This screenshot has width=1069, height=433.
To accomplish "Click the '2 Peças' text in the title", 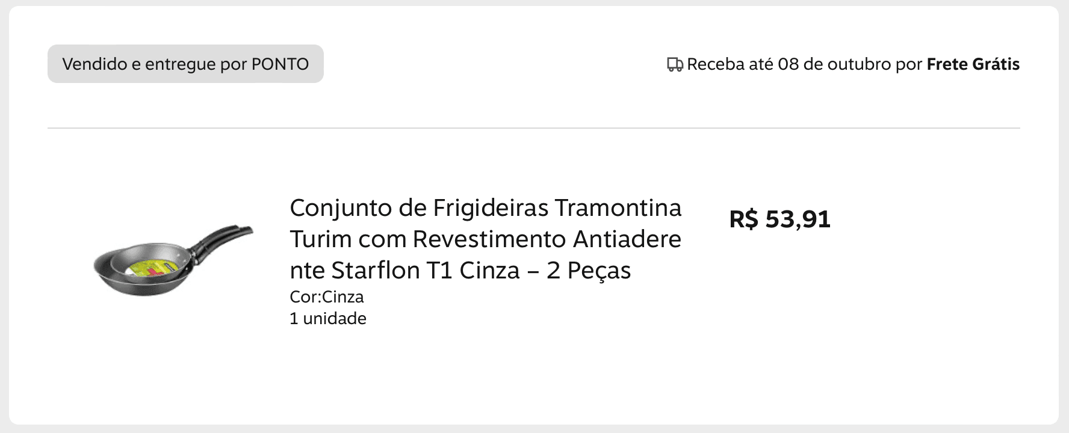I will (589, 271).
